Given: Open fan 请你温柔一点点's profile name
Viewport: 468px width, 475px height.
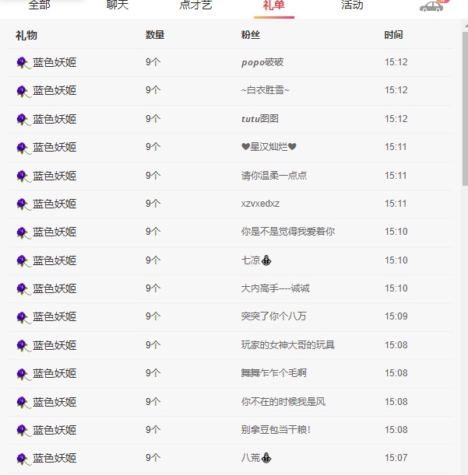Looking at the screenshot, I should pyautogui.click(x=274, y=176).
